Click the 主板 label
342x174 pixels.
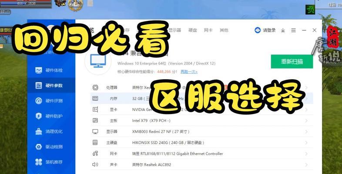pos(114,120)
